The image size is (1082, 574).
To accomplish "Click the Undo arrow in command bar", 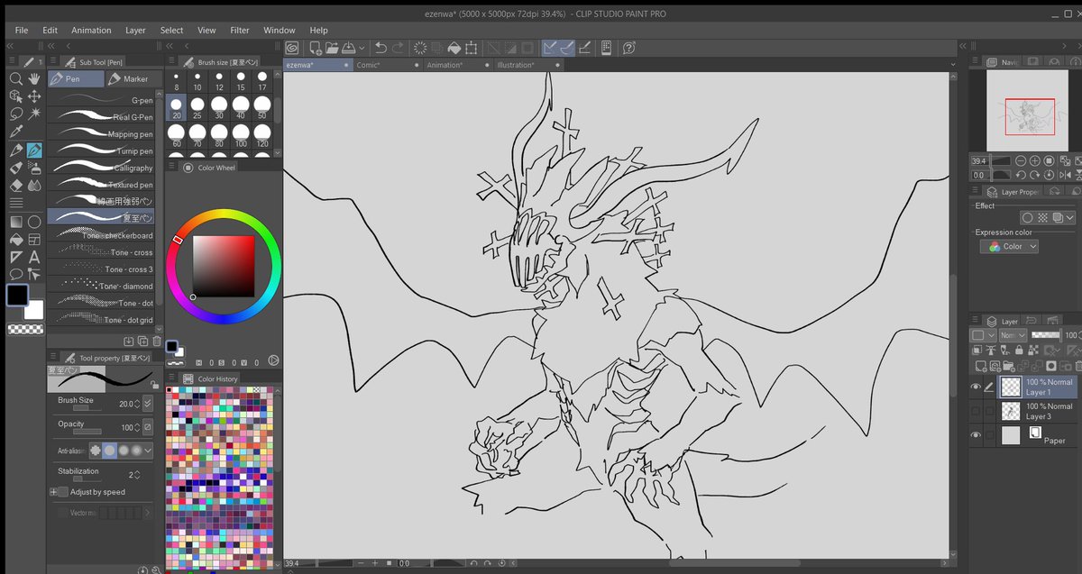I will (x=381, y=48).
